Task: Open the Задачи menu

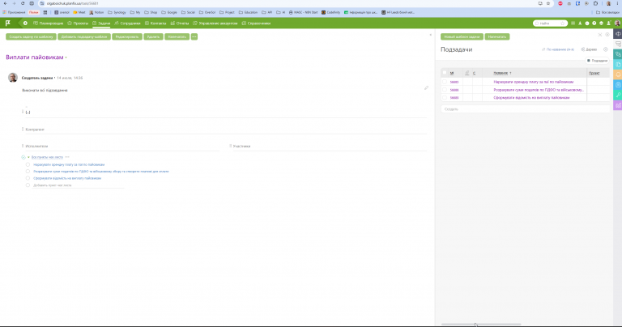Action: click(x=101, y=23)
